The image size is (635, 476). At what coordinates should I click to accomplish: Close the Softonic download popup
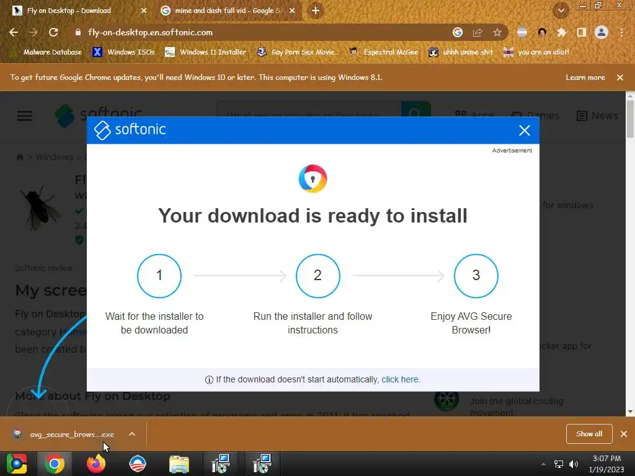tap(525, 130)
